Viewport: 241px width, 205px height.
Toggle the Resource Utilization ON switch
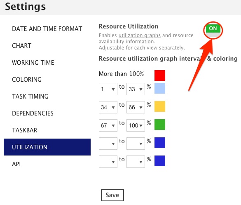pyautogui.click(x=213, y=30)
